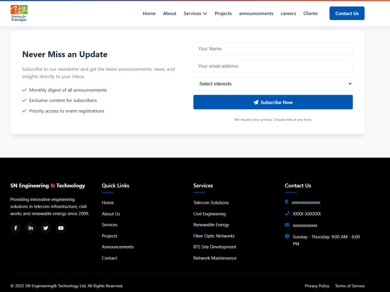390x292 pixels.
Task: Open the LinkedIn social icon in footer
Action: (x=30, y=228)
